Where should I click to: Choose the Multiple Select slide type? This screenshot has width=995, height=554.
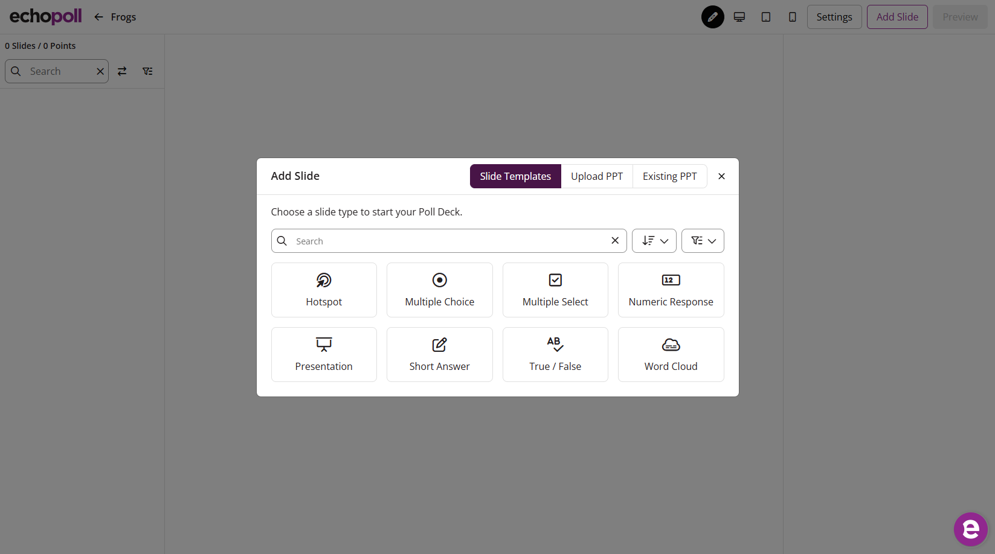[x=555, y=290]
